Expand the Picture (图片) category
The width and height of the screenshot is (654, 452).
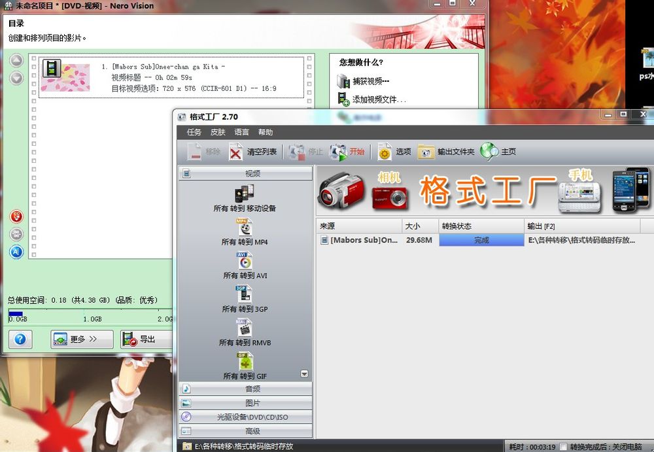point(245,403)
